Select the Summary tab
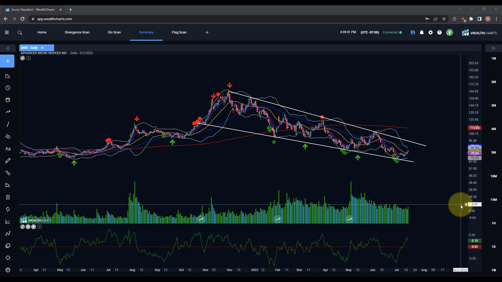Viewport: 502px width, 282px height. pos(146,32)
